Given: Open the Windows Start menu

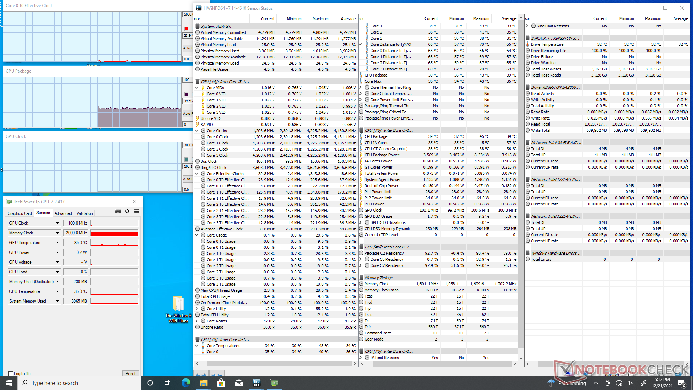Looking at the screenshot, I should [x=9, y=383].
